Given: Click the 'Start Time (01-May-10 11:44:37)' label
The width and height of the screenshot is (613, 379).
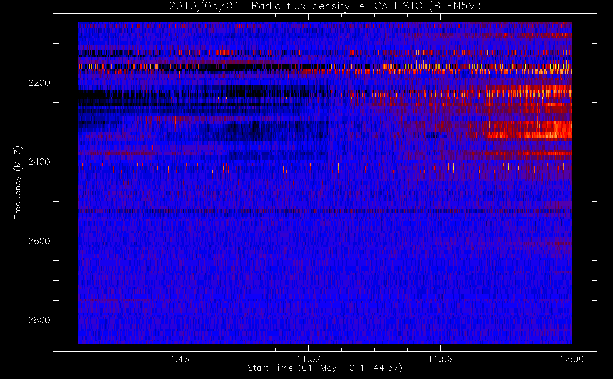Looking at the screenshot, I should [325, 368].
